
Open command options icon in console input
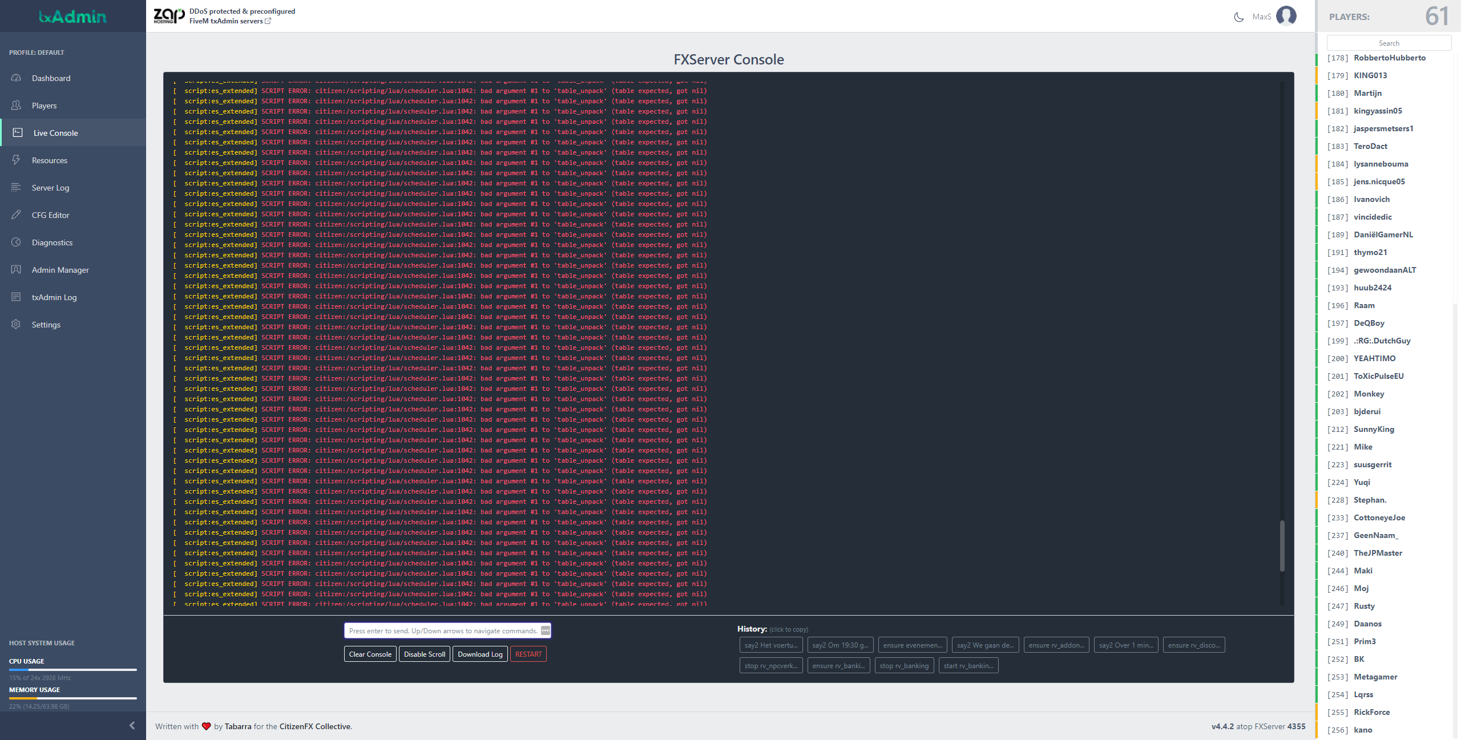[545, 630]
